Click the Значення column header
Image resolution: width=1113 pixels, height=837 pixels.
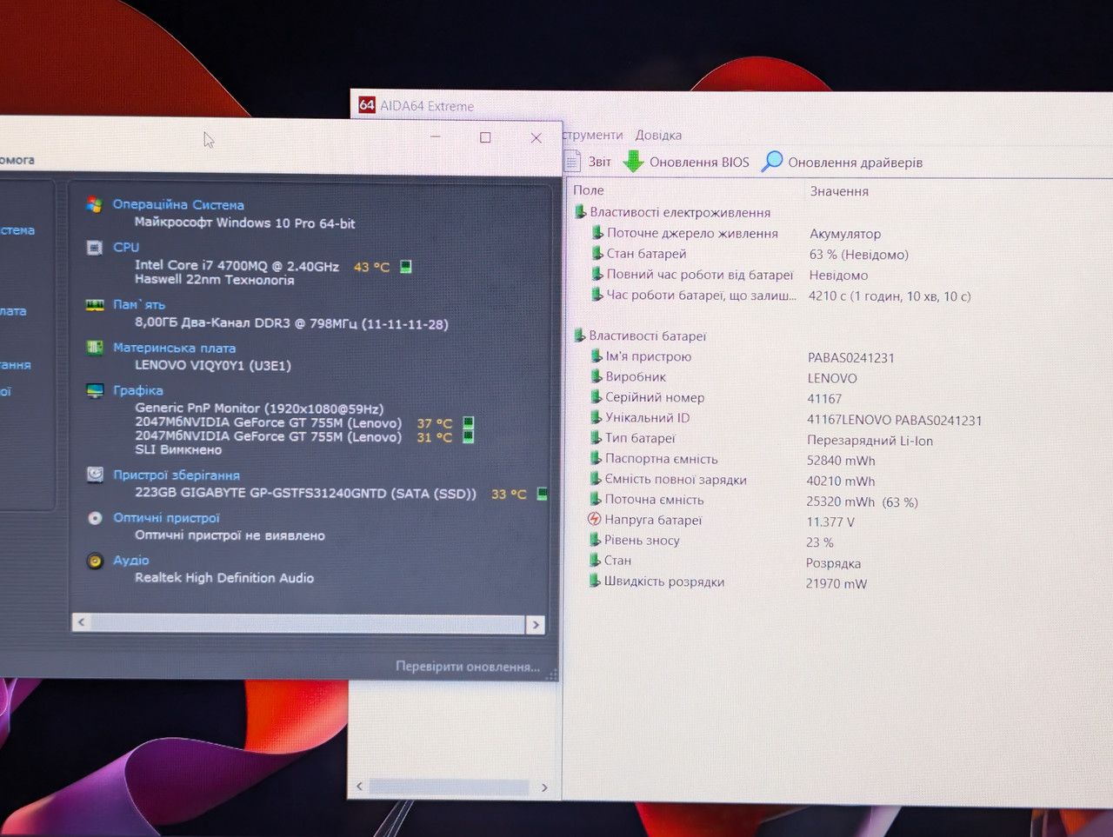pos(839,191)
